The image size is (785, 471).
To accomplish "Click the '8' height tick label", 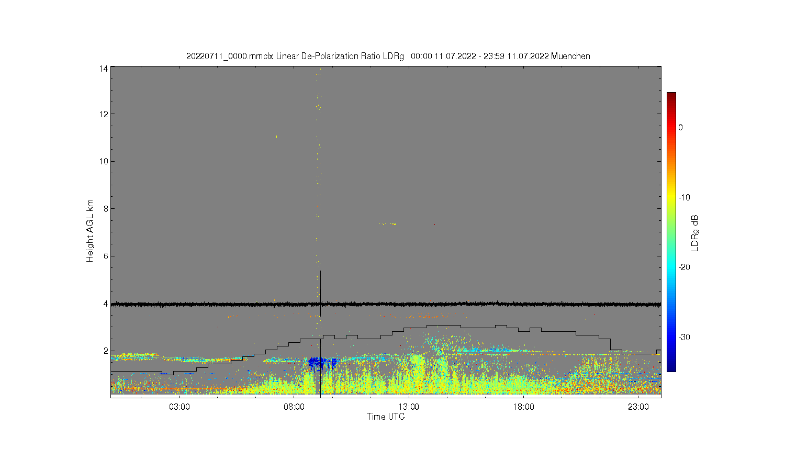I will click(x=106, y=209).
